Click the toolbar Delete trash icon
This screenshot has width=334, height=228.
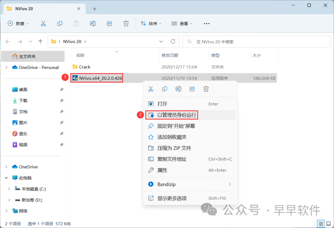pos(126,24)
